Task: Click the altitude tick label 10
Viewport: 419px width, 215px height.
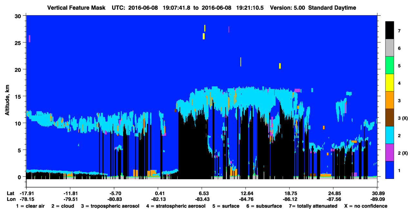Action: [19, 123]
